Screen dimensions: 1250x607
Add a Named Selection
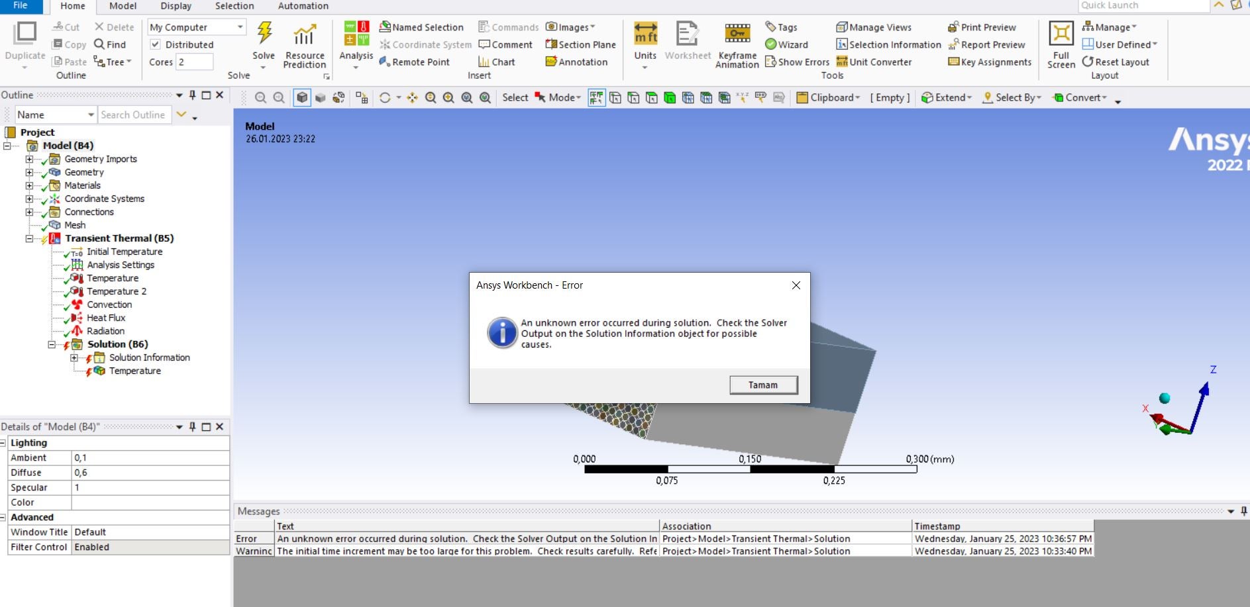(x=421, y=27)
